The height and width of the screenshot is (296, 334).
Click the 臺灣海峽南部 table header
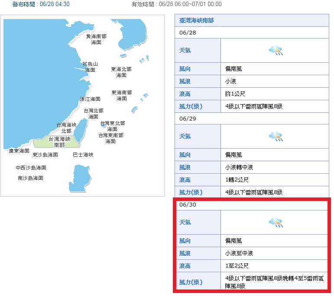[252, 20]
